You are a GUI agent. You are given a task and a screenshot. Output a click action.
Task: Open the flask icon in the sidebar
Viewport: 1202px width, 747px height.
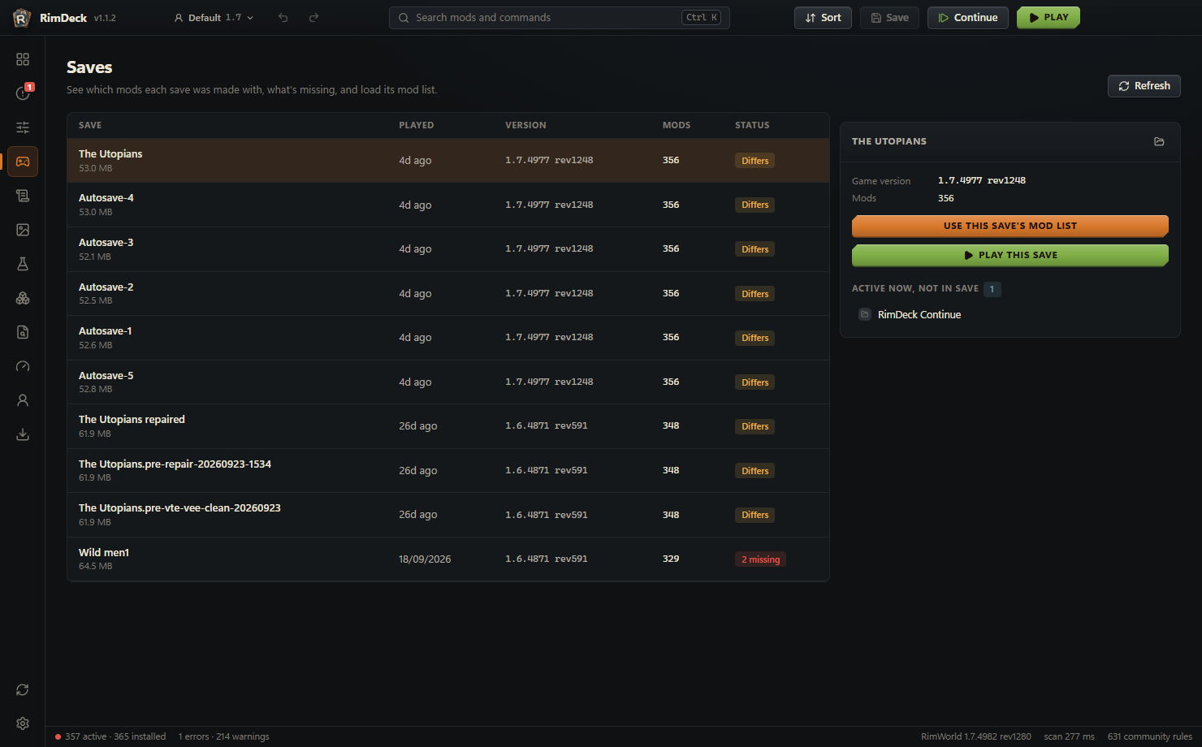[23, 264]
